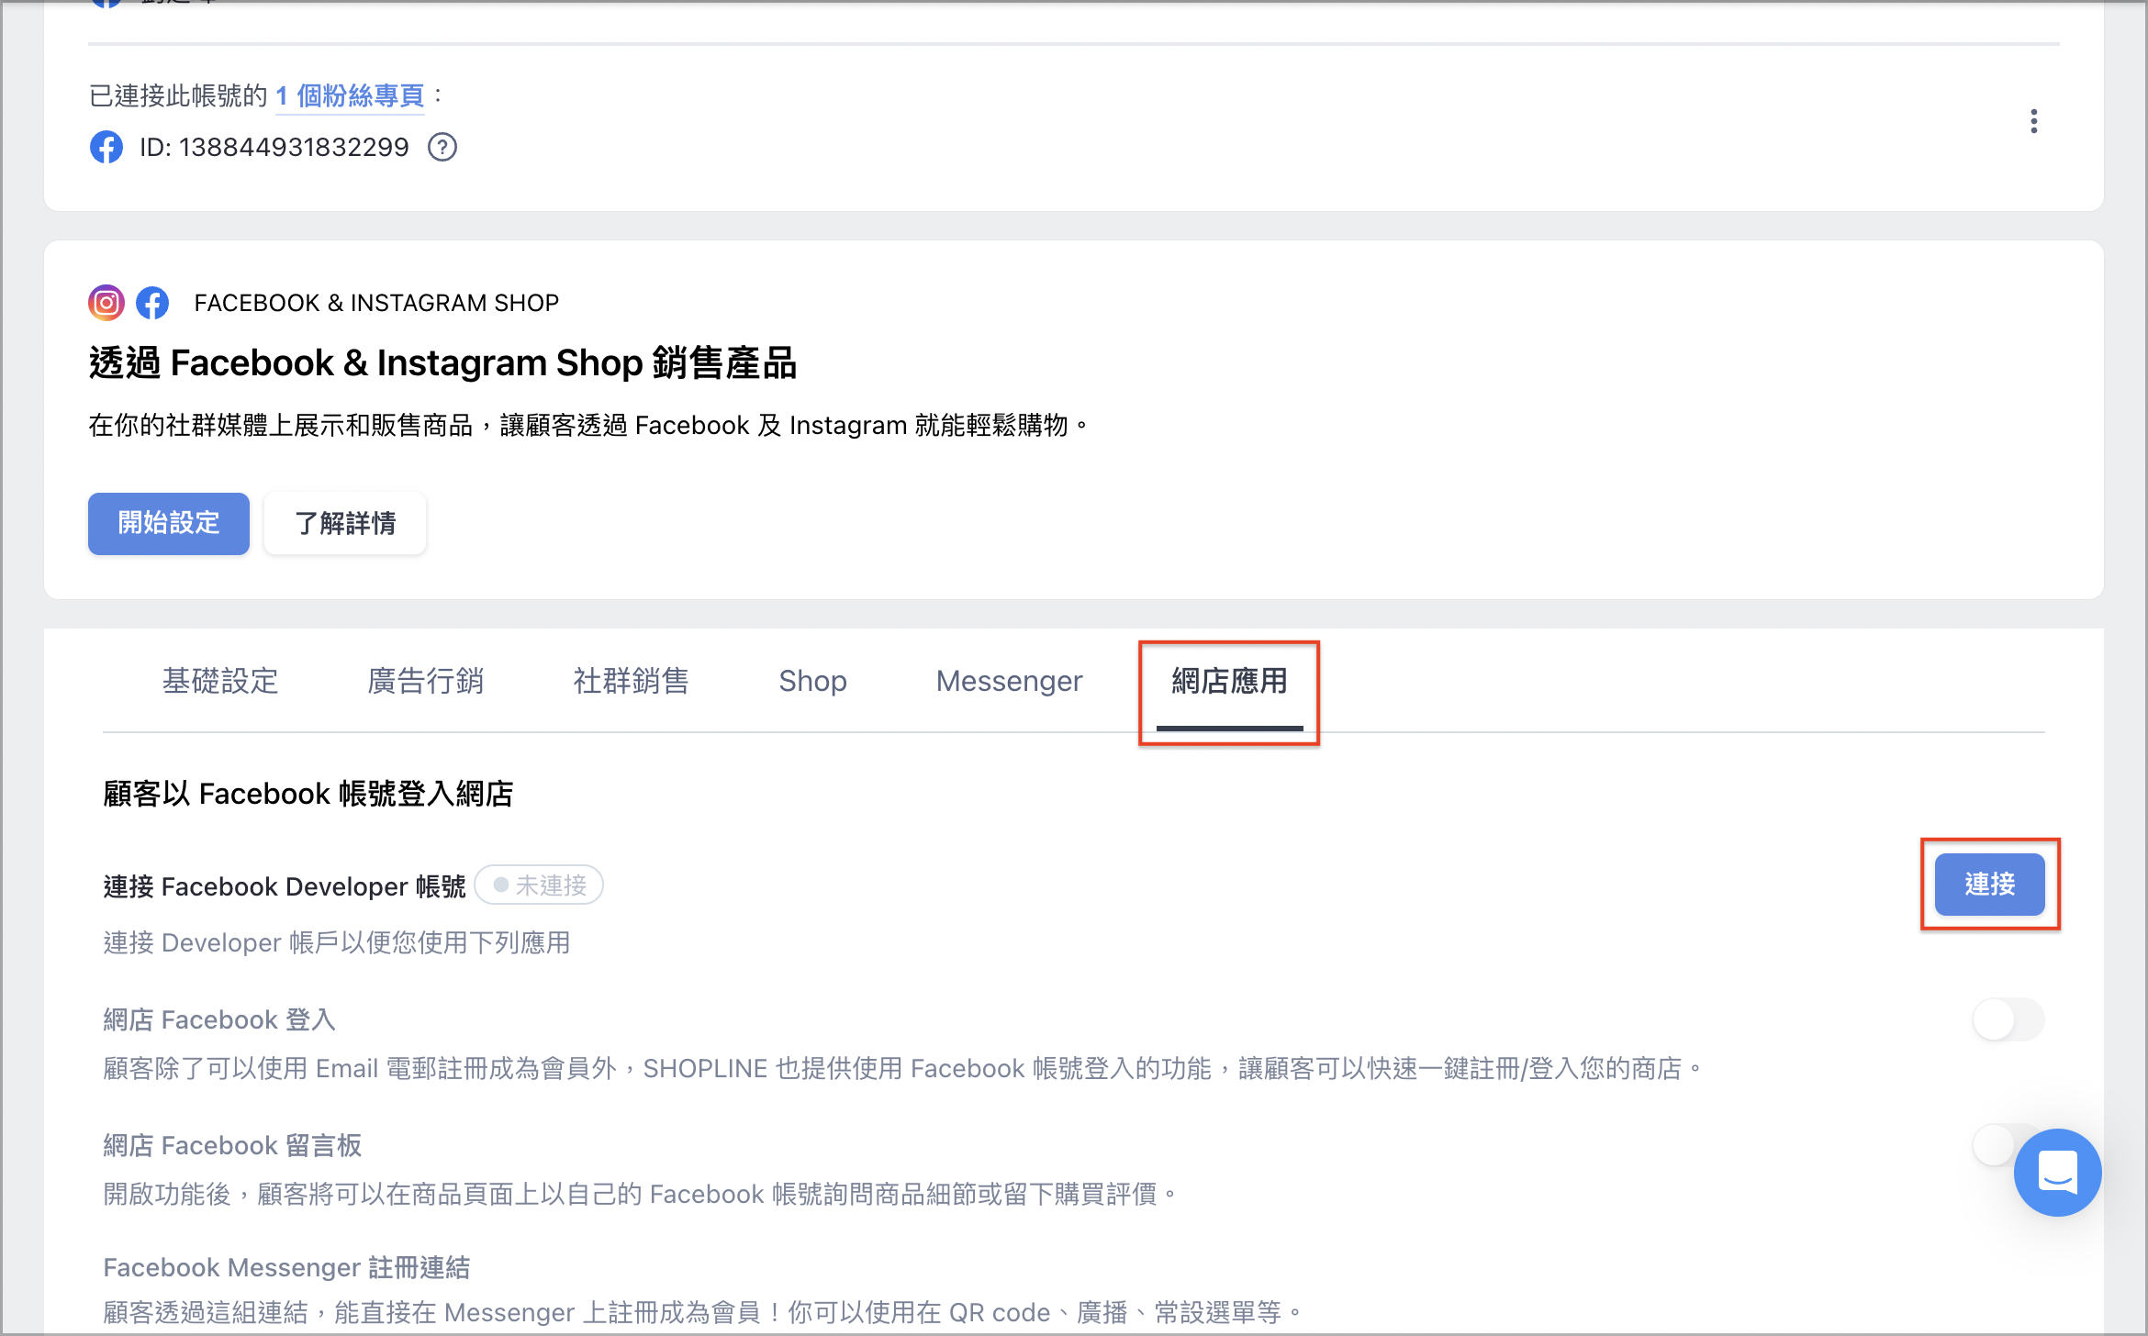Click the ID: 138844931832299 text
The width and height of the screenshot is (2148, 1336).
[x=274, y=147]
